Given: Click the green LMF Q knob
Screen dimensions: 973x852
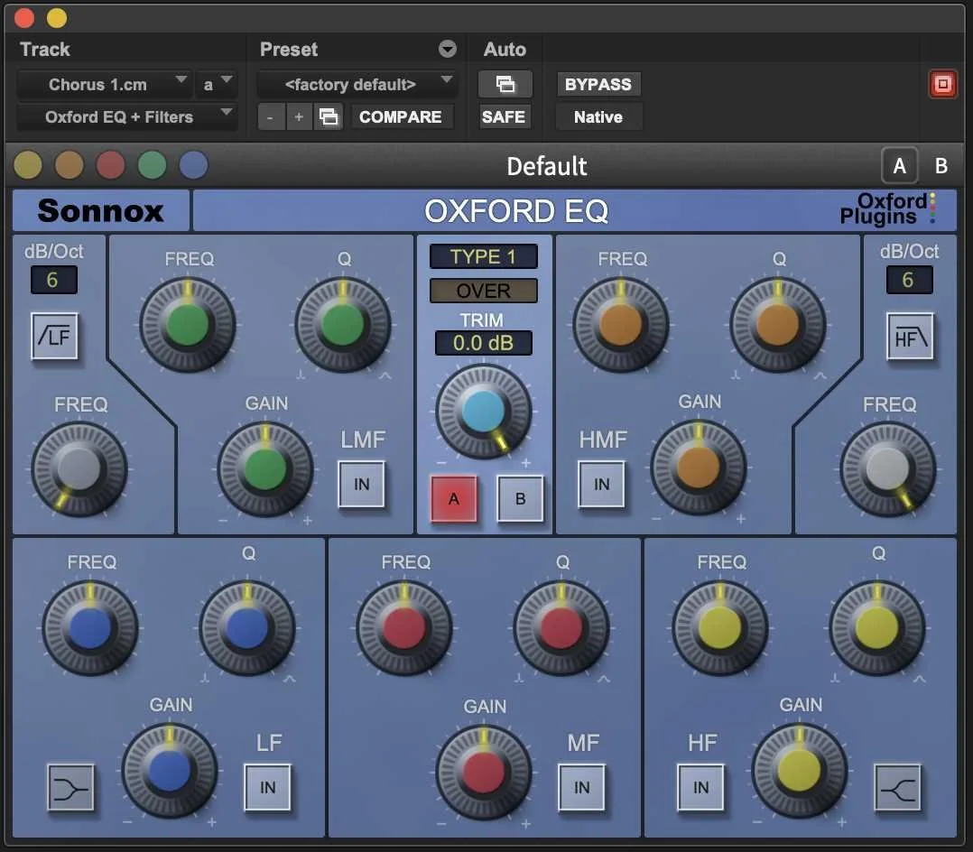Looking at the screenshot, I should [x=343, y=325].
